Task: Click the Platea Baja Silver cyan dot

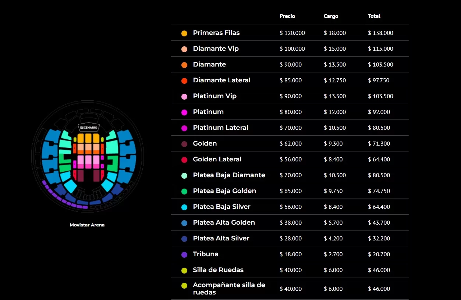Action: (x=184, y=207)
